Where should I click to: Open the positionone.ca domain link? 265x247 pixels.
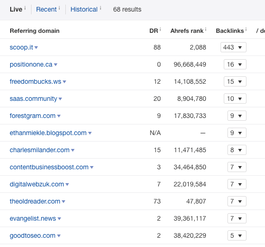pyautogui.click(x=31, y=64)
